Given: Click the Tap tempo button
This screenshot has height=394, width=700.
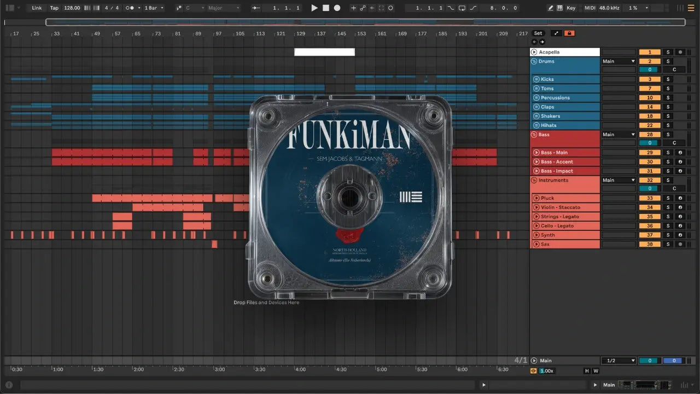Looking at the screenshot, I should [x=54, y=8].
